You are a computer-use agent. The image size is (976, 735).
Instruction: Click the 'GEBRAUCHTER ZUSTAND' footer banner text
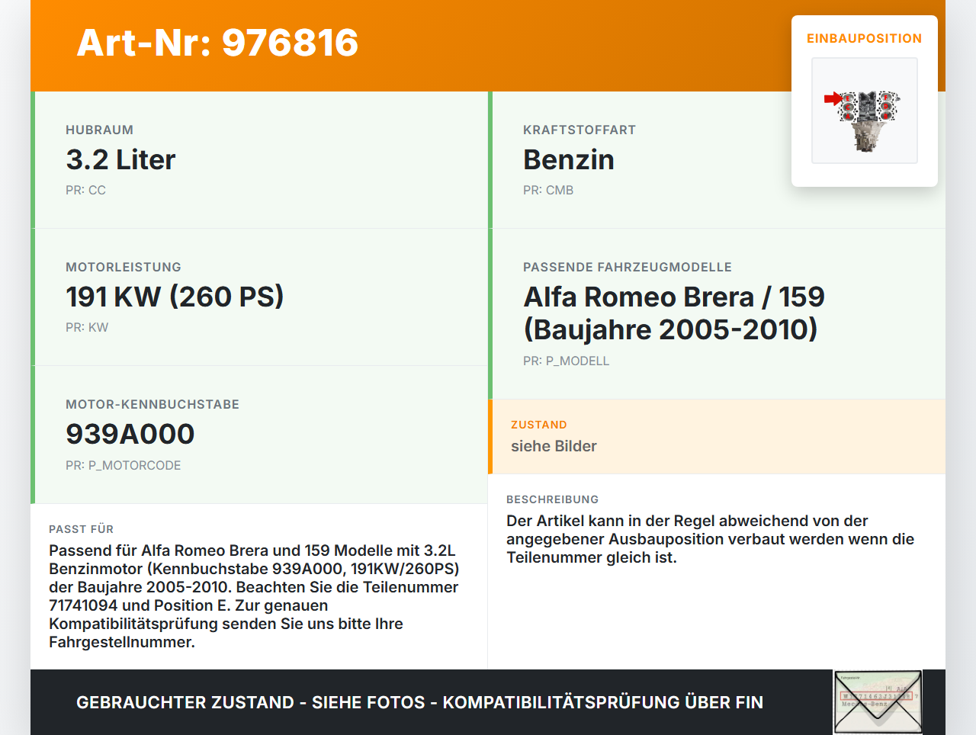tap(419, 702)
